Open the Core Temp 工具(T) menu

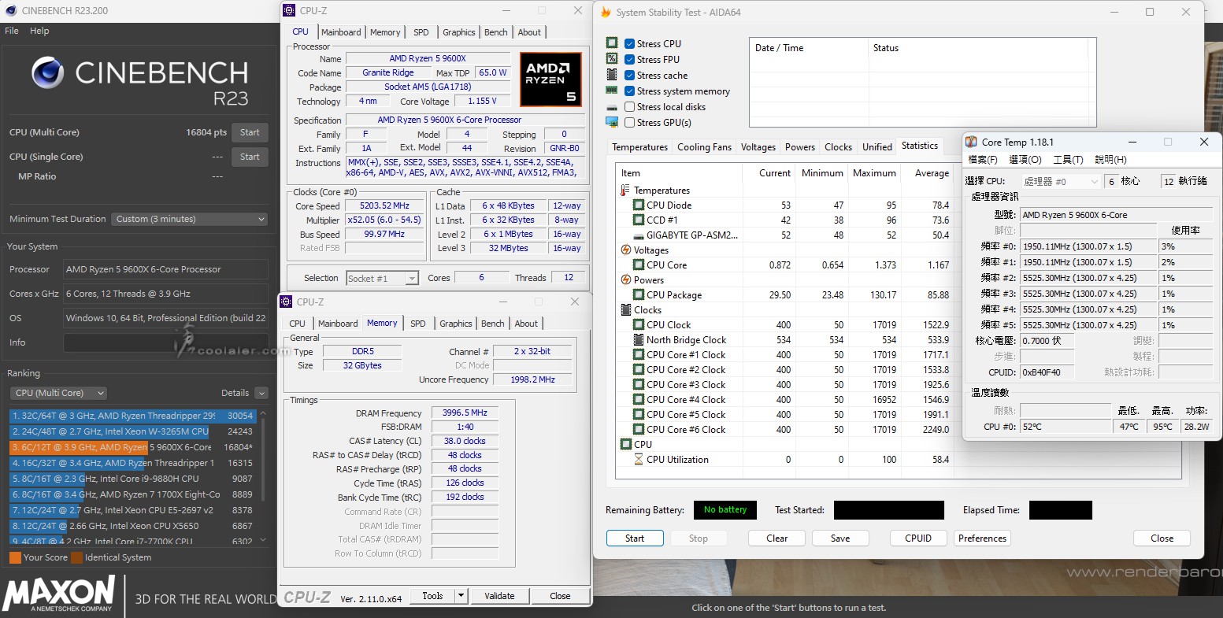1067,160
